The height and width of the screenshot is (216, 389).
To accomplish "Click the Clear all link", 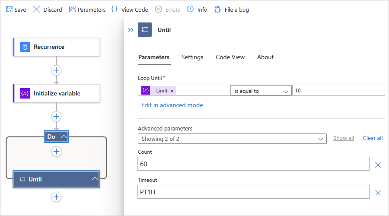I will [373, 138].
